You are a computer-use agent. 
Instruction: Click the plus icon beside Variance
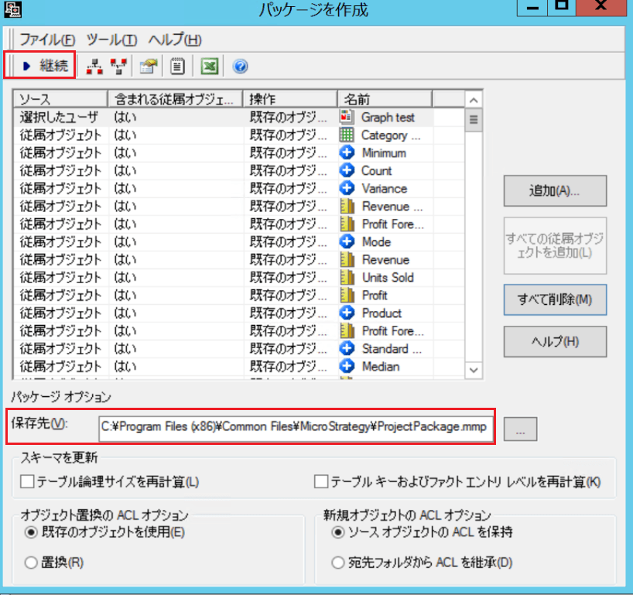347,188
